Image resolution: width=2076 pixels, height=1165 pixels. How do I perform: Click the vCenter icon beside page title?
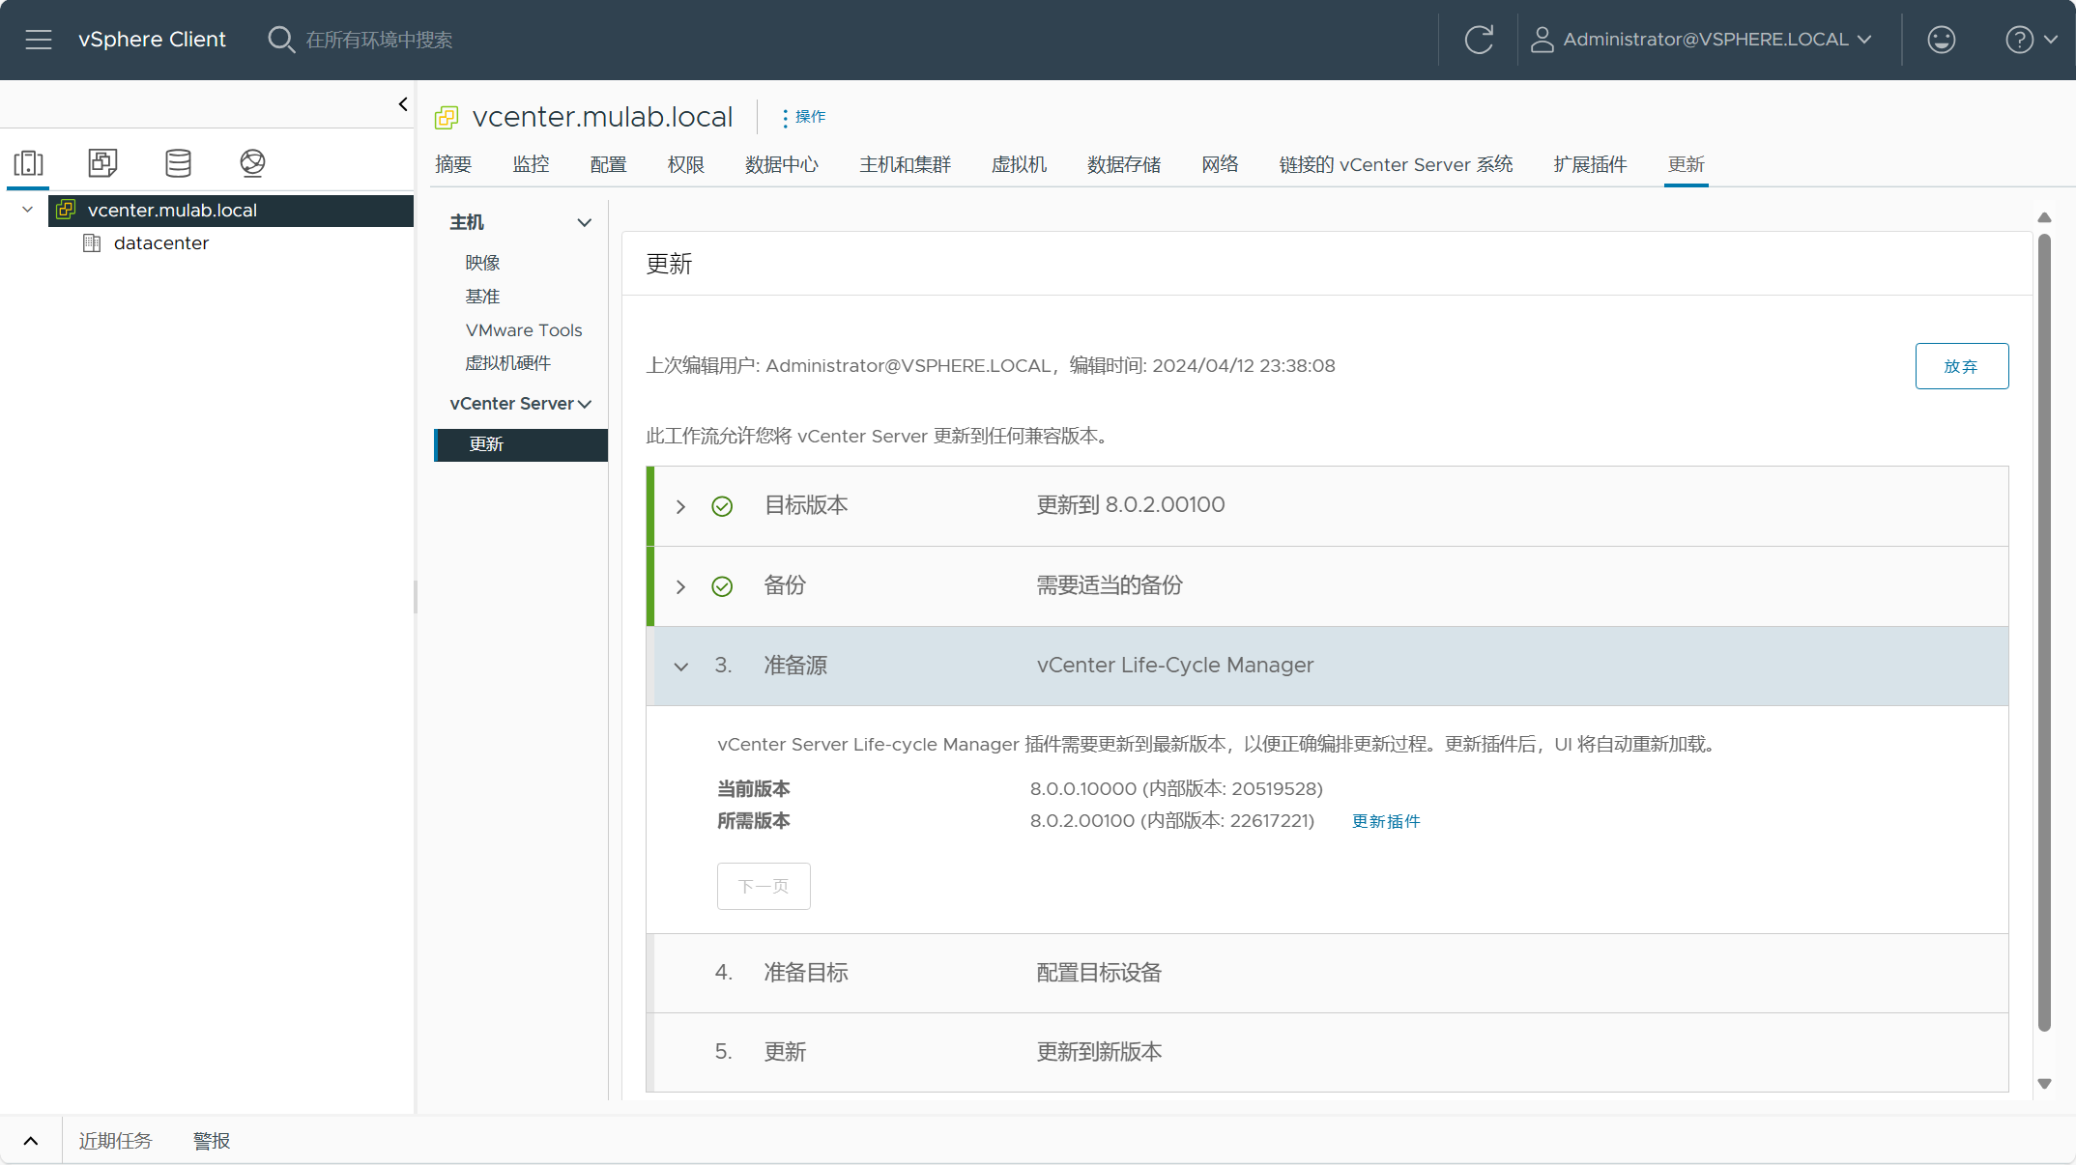coord(447,118)
